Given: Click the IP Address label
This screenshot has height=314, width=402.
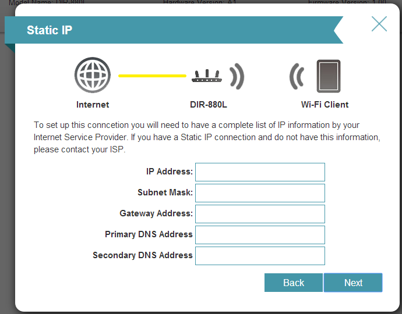Looking at the screenshot, I should [169, 172].
